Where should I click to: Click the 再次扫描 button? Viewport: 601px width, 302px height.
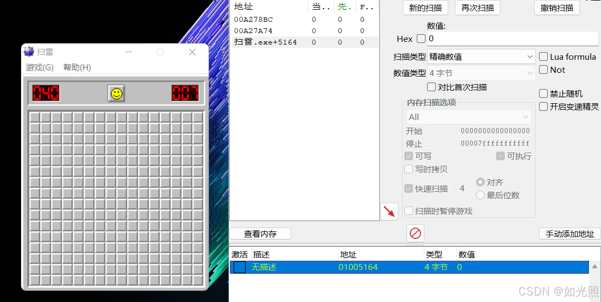coord(478,8)
